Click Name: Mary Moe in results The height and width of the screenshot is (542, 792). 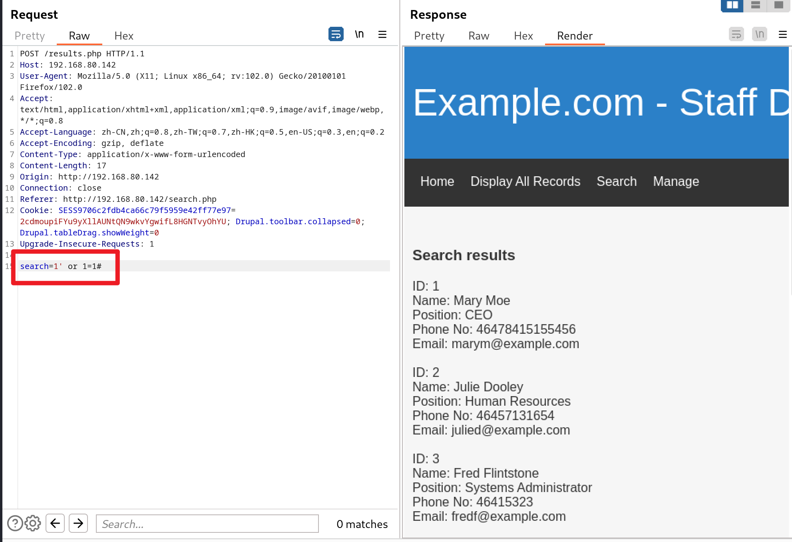click(x=461, y=301)
